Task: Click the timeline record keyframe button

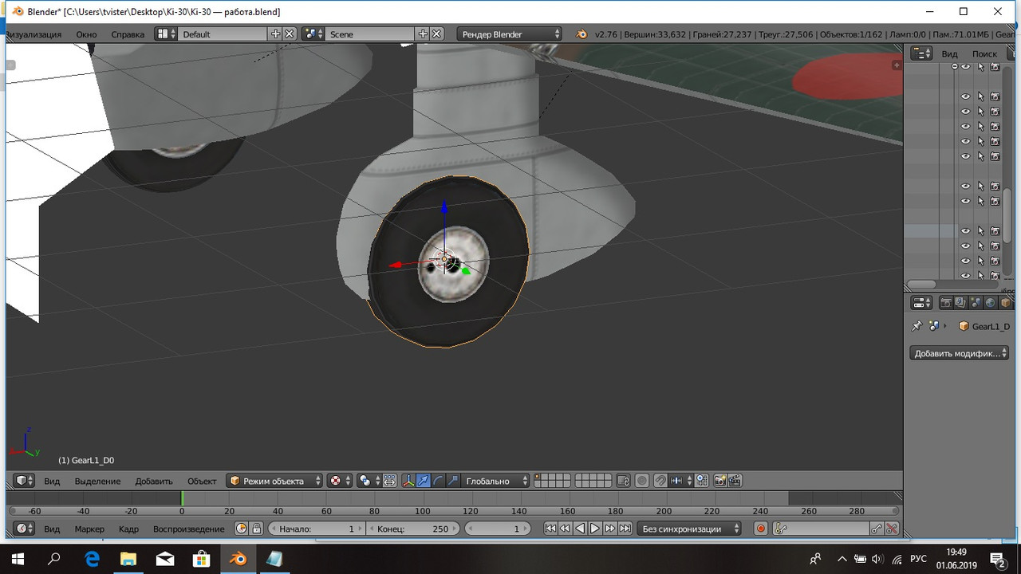Action: point(761,529)
